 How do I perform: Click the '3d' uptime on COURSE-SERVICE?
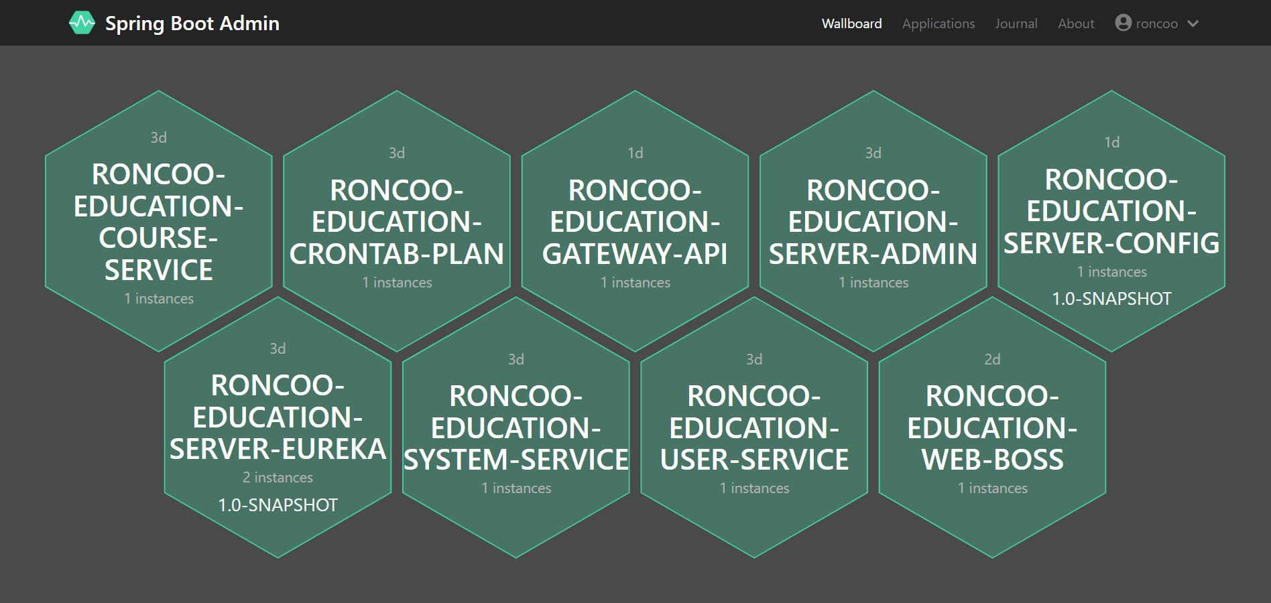[x=159, y=137]
